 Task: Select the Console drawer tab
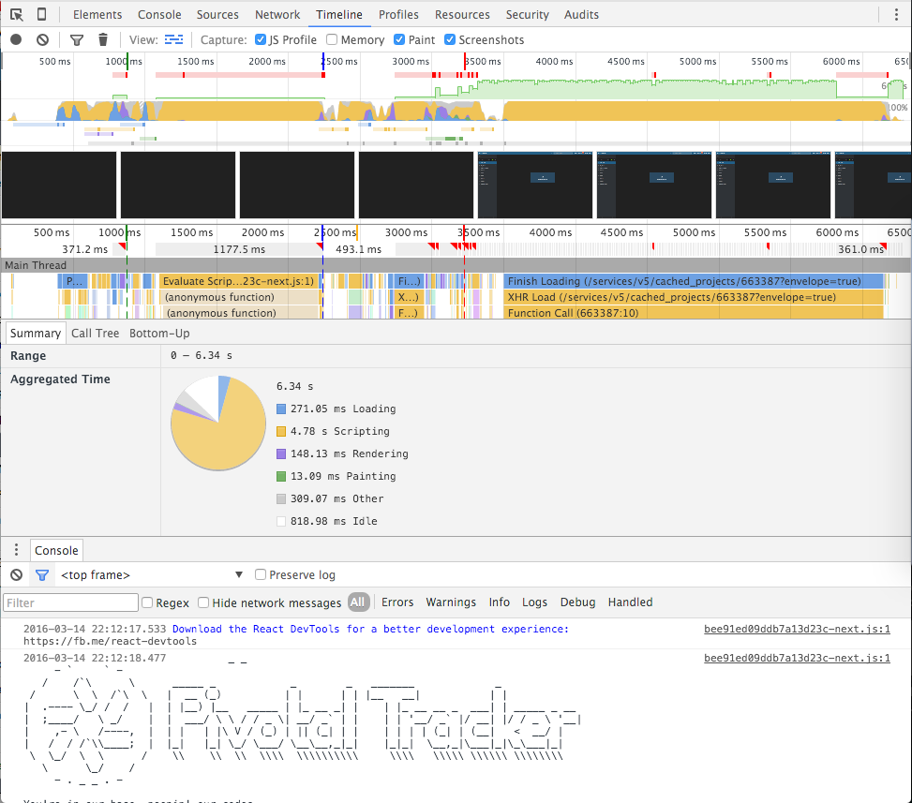point(56,550)
